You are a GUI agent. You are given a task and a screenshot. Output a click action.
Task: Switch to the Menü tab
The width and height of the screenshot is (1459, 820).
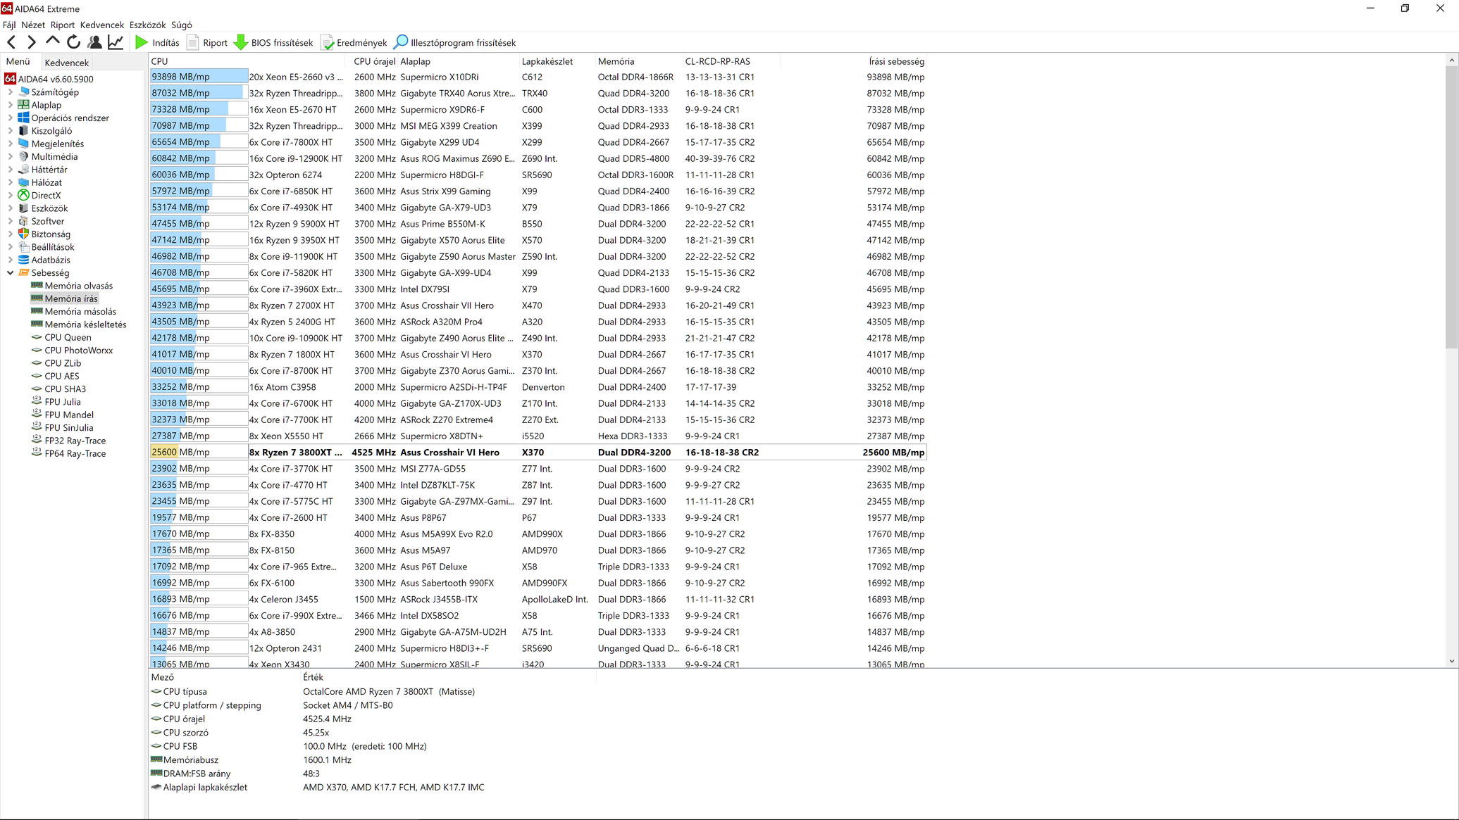click(x=18, y=62)
